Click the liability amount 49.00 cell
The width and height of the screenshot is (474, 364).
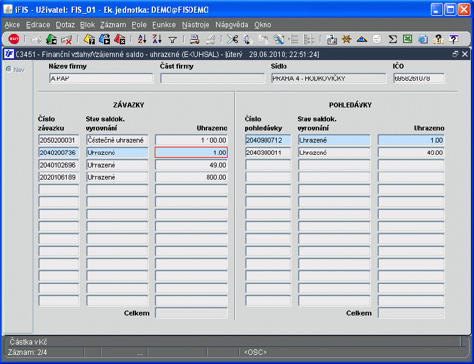click(191, 165)
